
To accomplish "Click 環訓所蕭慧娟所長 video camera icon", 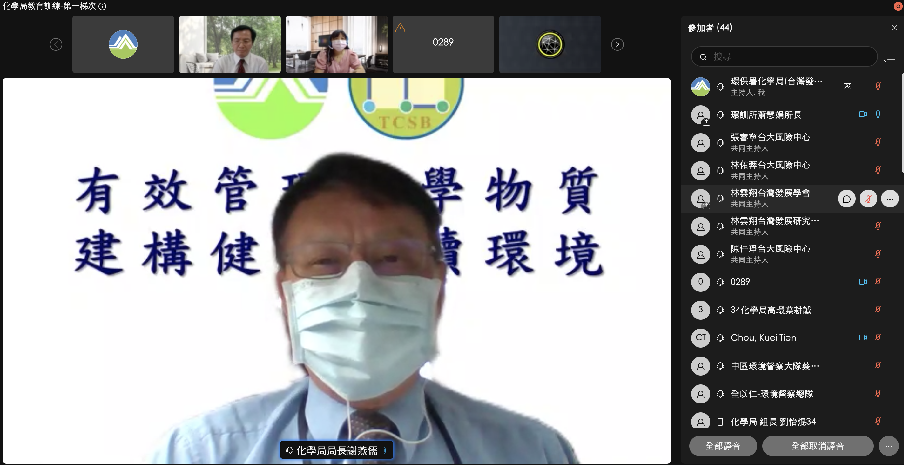I will tap(862, 115).
